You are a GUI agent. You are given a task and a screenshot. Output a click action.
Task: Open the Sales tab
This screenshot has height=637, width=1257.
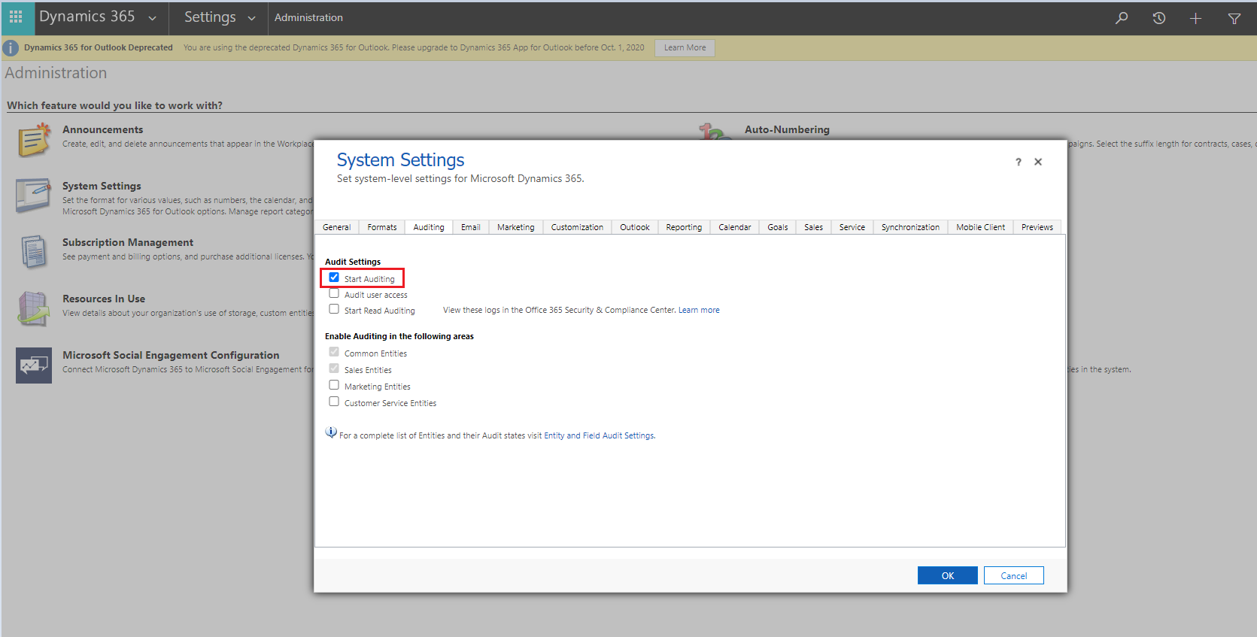813,227
